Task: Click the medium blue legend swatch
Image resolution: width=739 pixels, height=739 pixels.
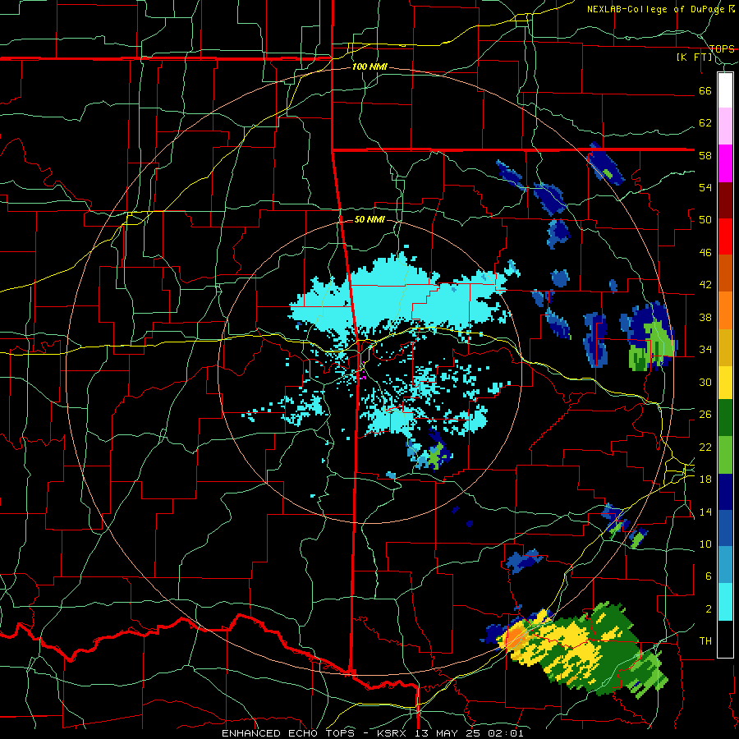Action: [725, 528]
